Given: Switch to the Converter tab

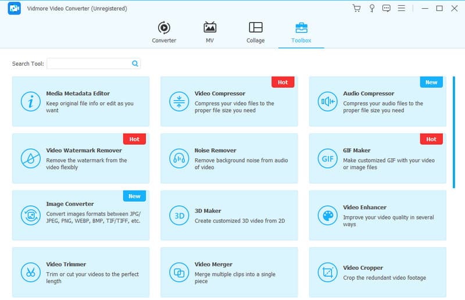Looking at the screenshot, I should [164, 33].
